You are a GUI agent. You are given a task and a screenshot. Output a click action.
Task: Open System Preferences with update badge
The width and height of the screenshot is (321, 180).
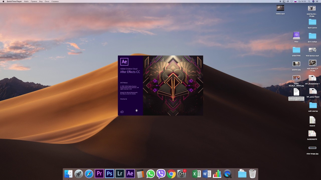click(x=182, y=174)
